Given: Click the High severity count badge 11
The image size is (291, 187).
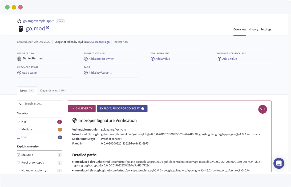Looking at the screenshot, I should tap(60, 122).
